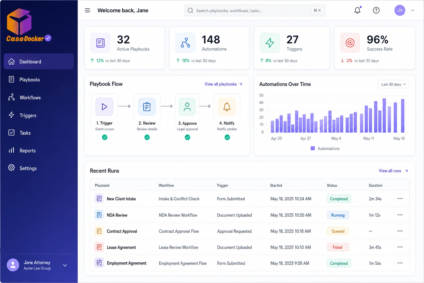
Task: Click the Lease Agreement playbook icon
Action: point(99,247)
